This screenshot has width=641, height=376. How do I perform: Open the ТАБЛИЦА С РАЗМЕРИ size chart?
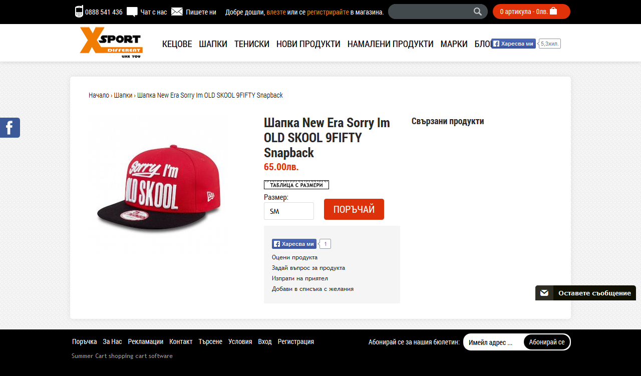[296, 185]
